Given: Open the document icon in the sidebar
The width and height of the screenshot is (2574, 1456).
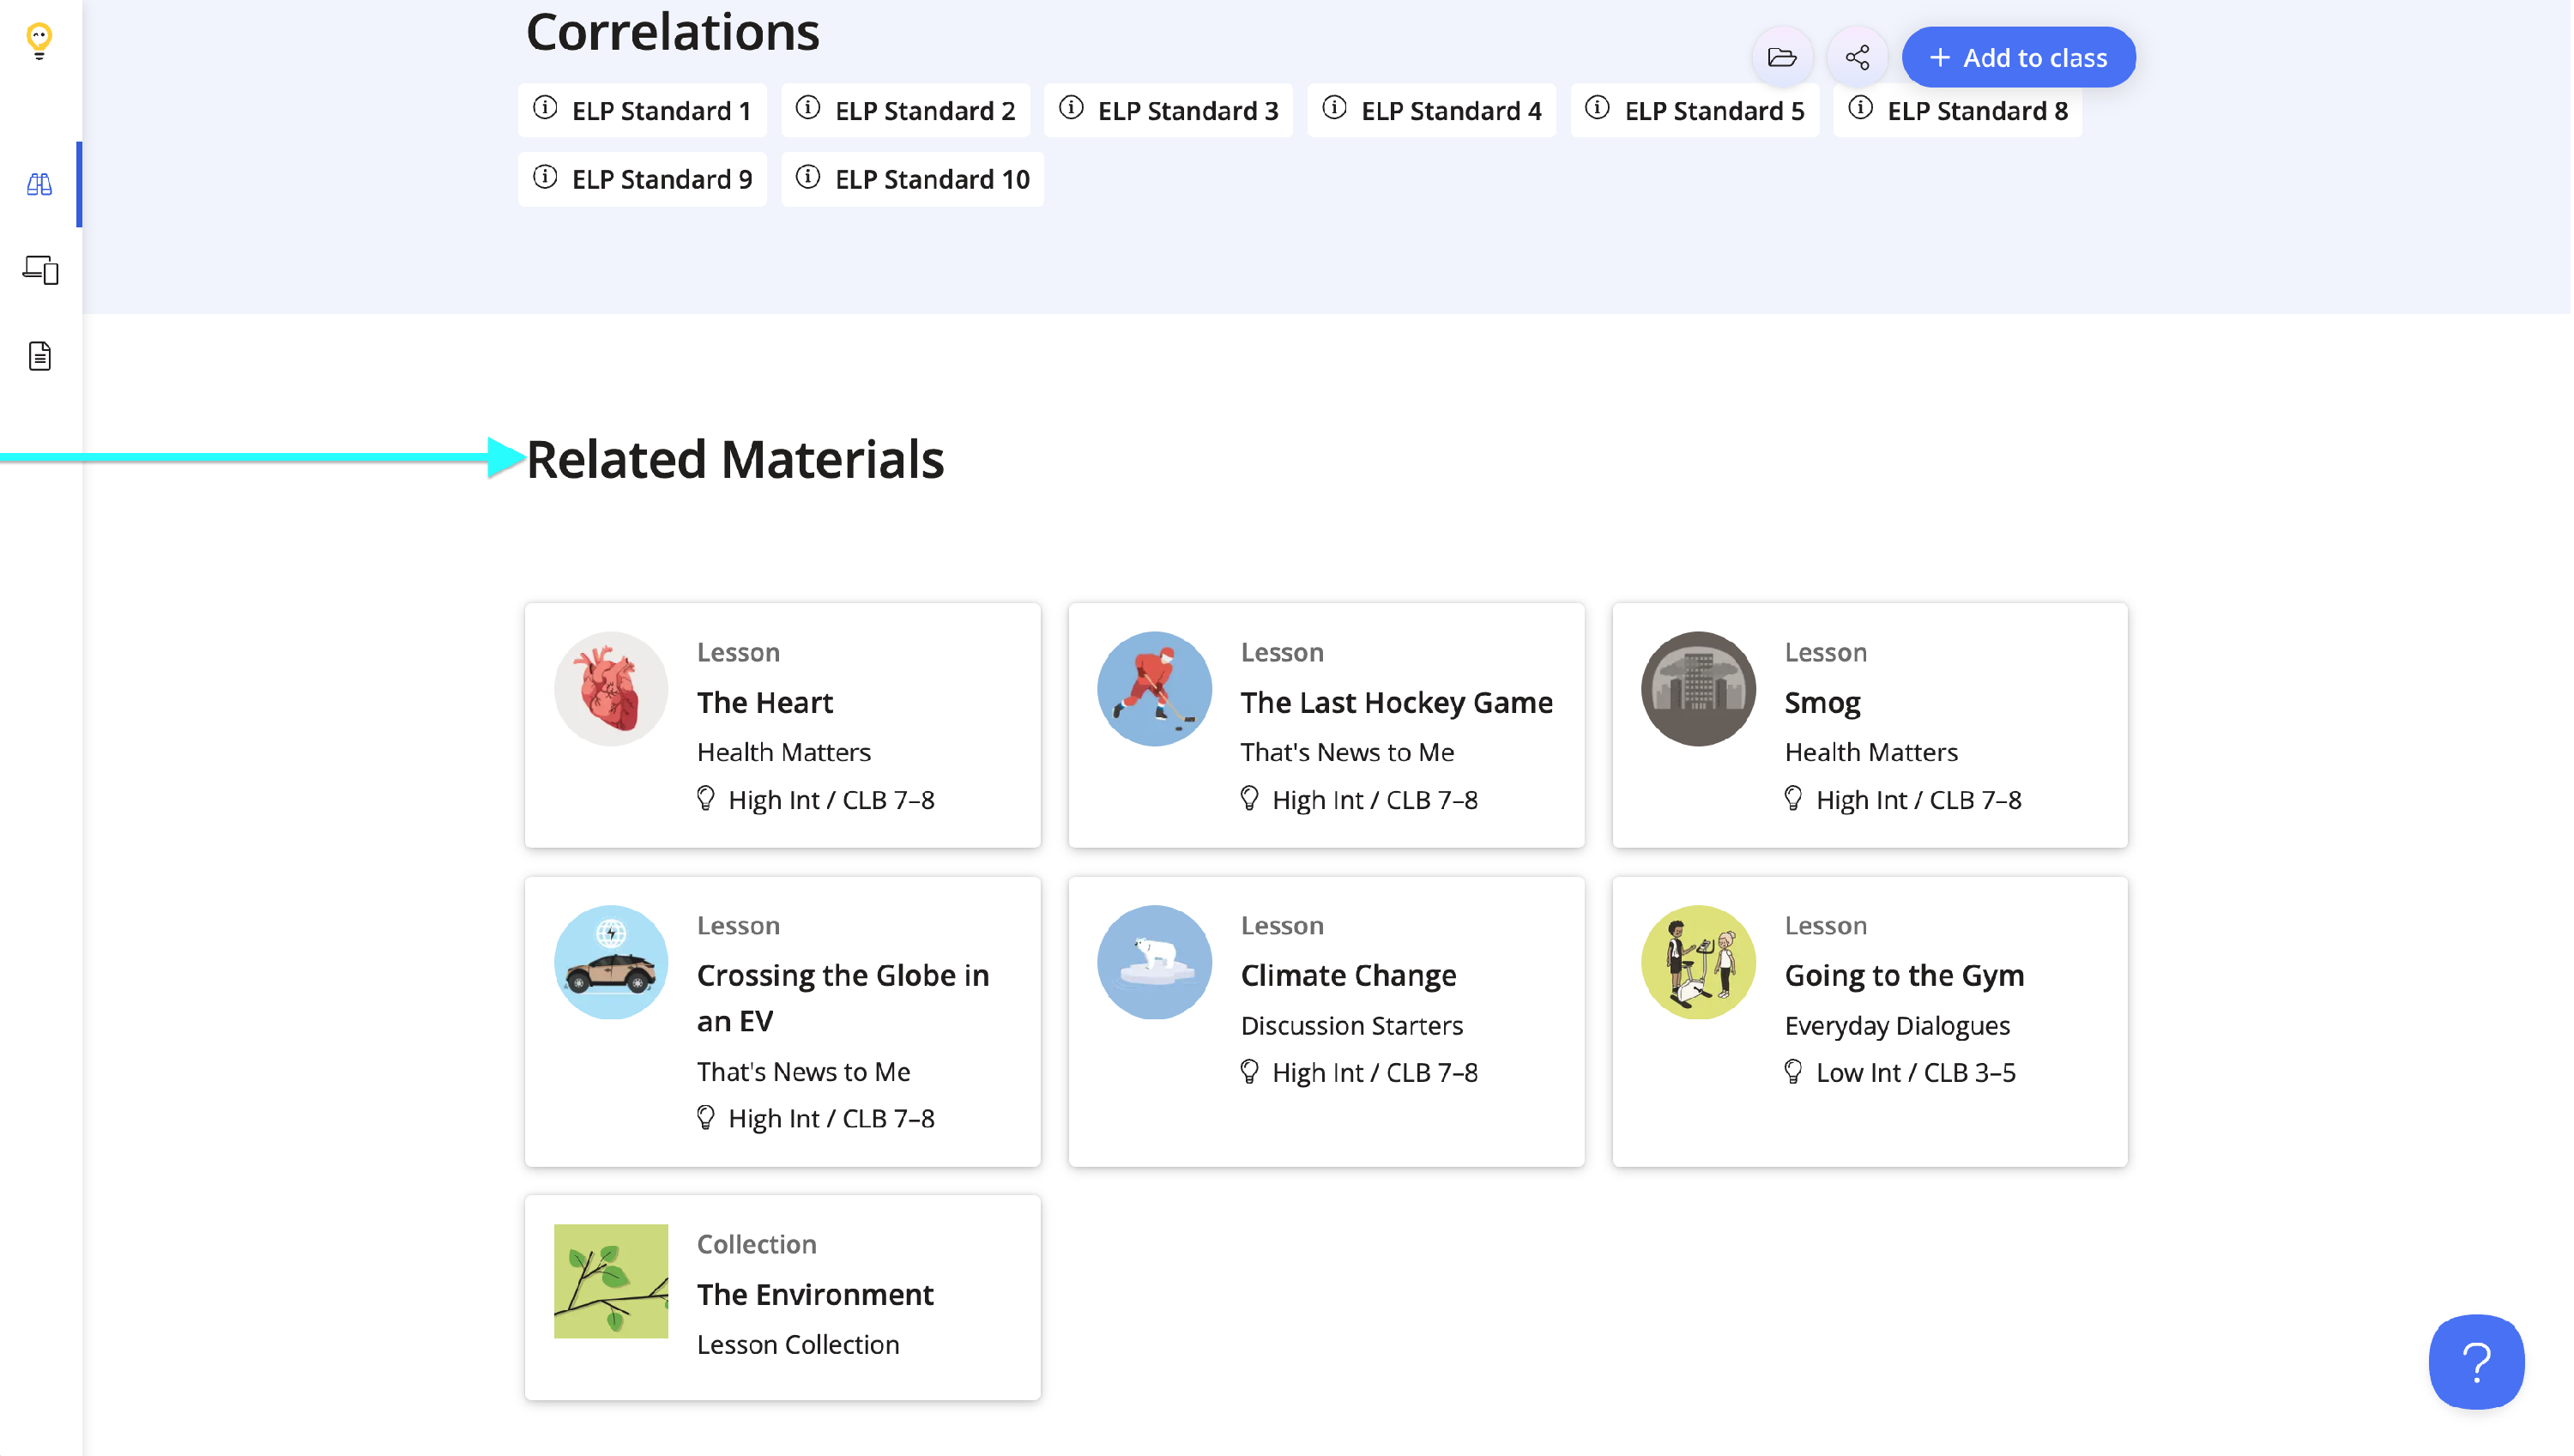Looking at the screenshot, I should (40, 356).
